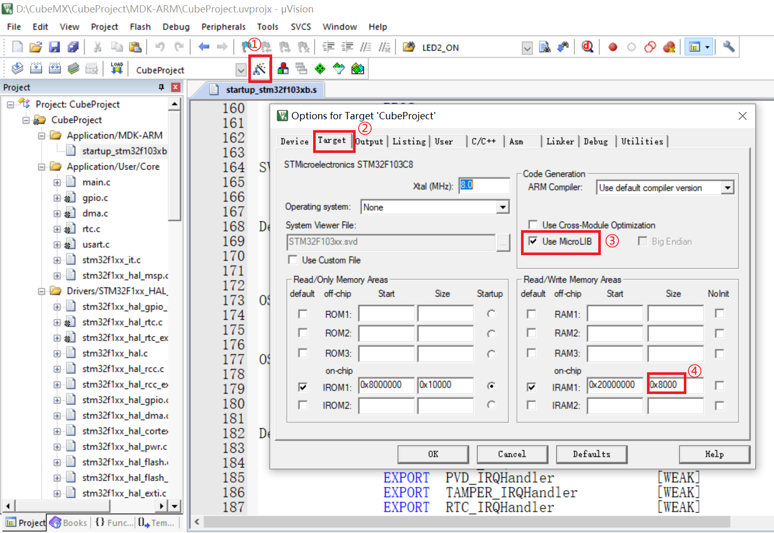The height and width of the screenshot is (533, 774).
Task: Confirm settings with the OK button
Action: point(433,454)
